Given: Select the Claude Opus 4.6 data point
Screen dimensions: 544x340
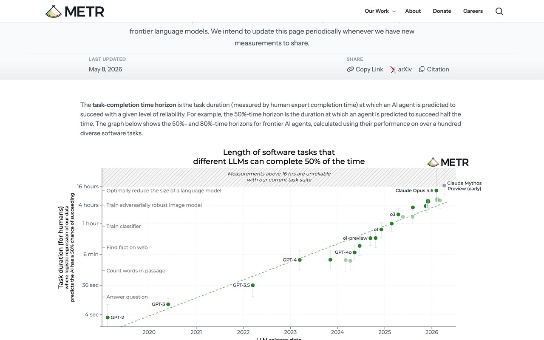Looking at the screenshot, I should coord(436,190).
